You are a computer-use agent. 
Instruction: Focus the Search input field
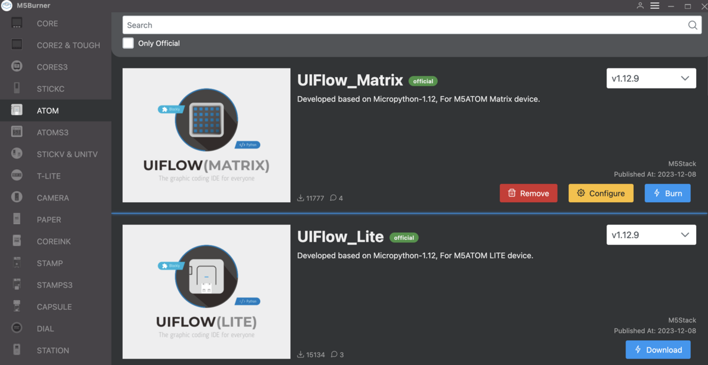pos(412,25)
